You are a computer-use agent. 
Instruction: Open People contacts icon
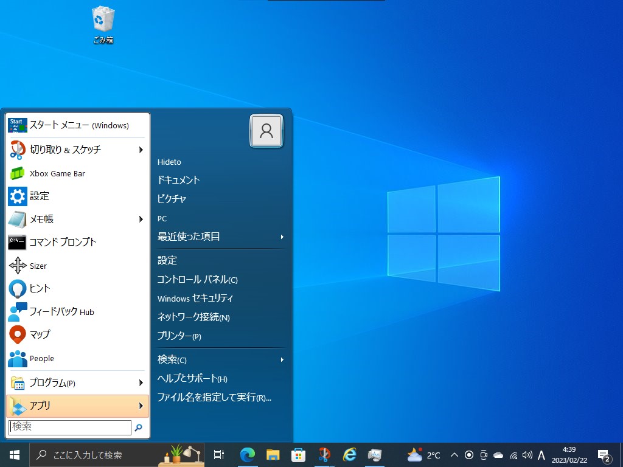click(x=18, y=358)
